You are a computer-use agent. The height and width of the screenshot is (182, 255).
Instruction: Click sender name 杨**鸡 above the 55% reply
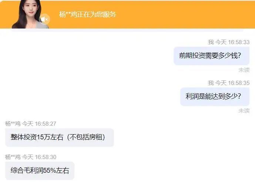click(x=13, y=157)
